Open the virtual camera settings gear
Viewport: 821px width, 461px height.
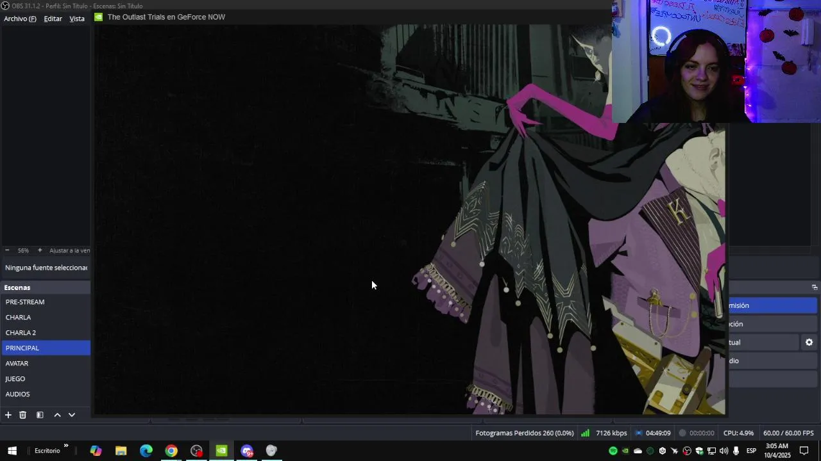[809, 343]
